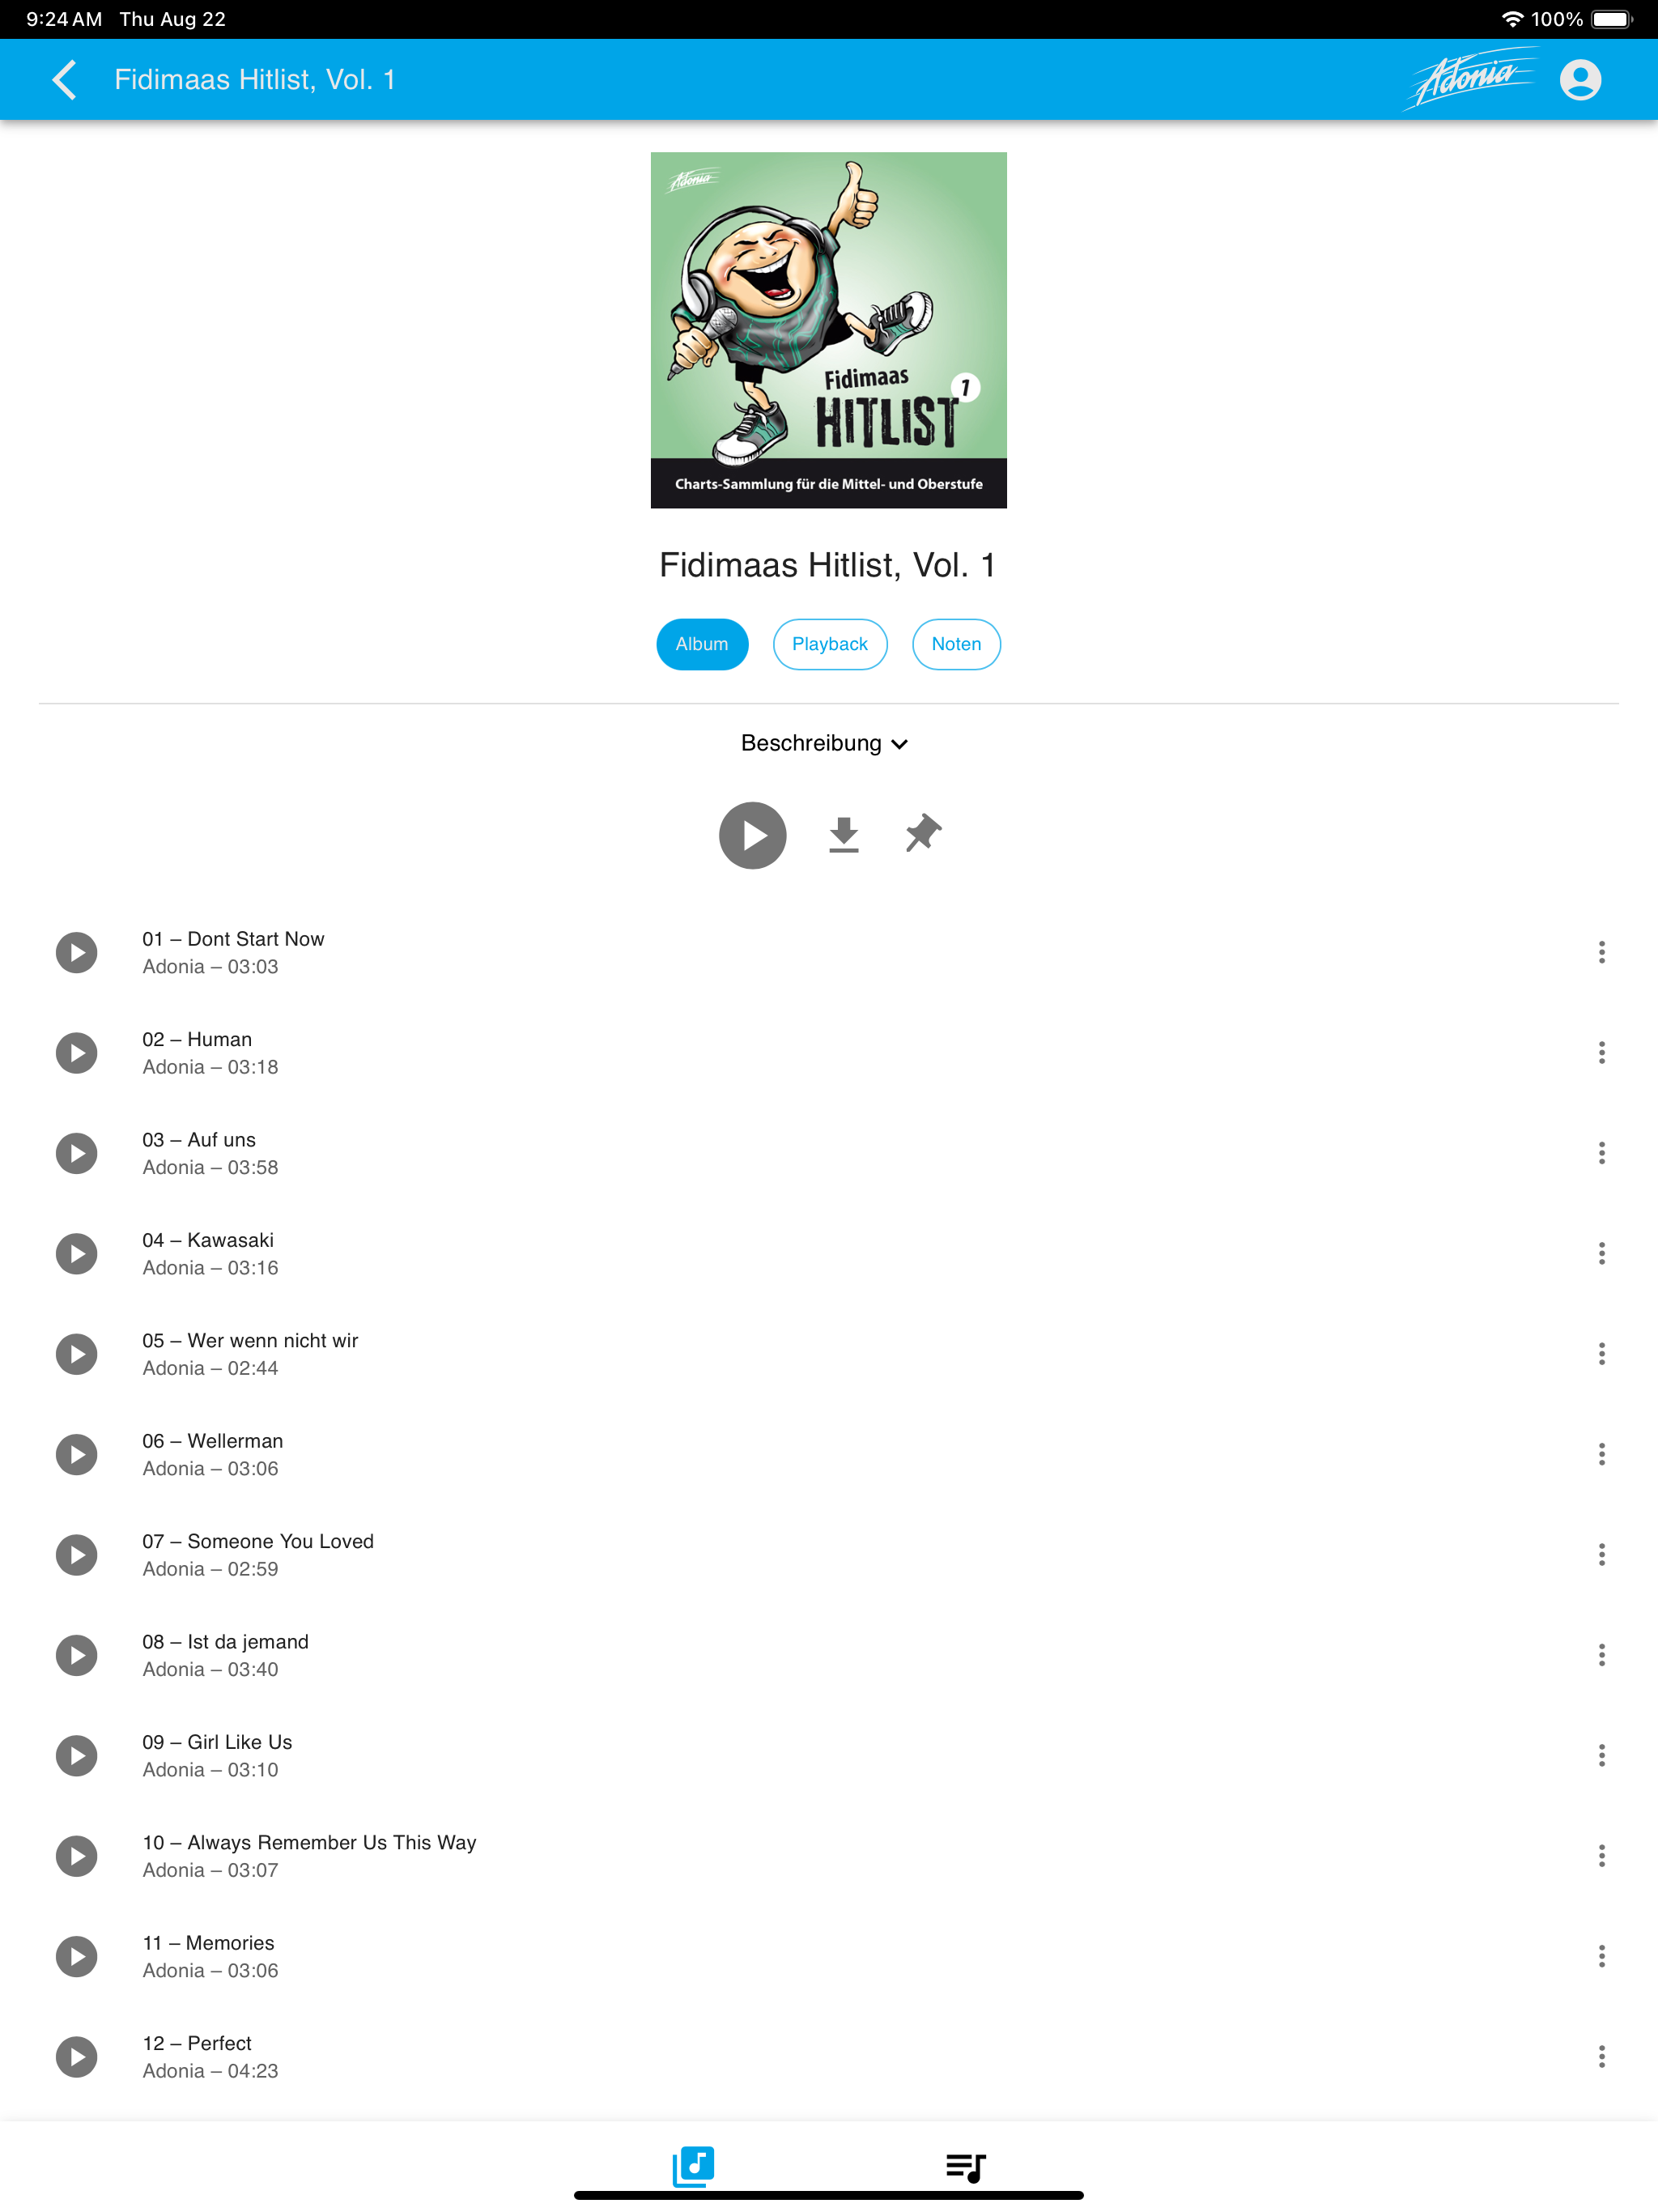Play the entire album with the large play button
The image size is (1658, 2212).
(x=753, y=835)
